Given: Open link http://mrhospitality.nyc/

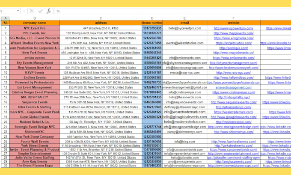Looking at the screenshot, I should pos(234,97).
